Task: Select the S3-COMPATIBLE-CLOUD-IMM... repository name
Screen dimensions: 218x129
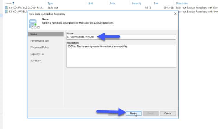Action: tap(26, 8)
